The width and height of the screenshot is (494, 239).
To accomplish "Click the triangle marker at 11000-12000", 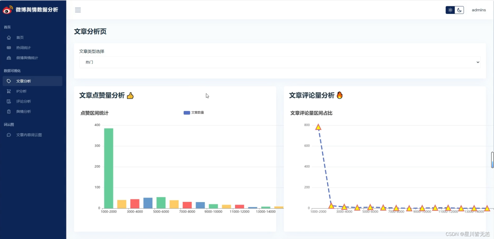I will click(x=448, y=208).
